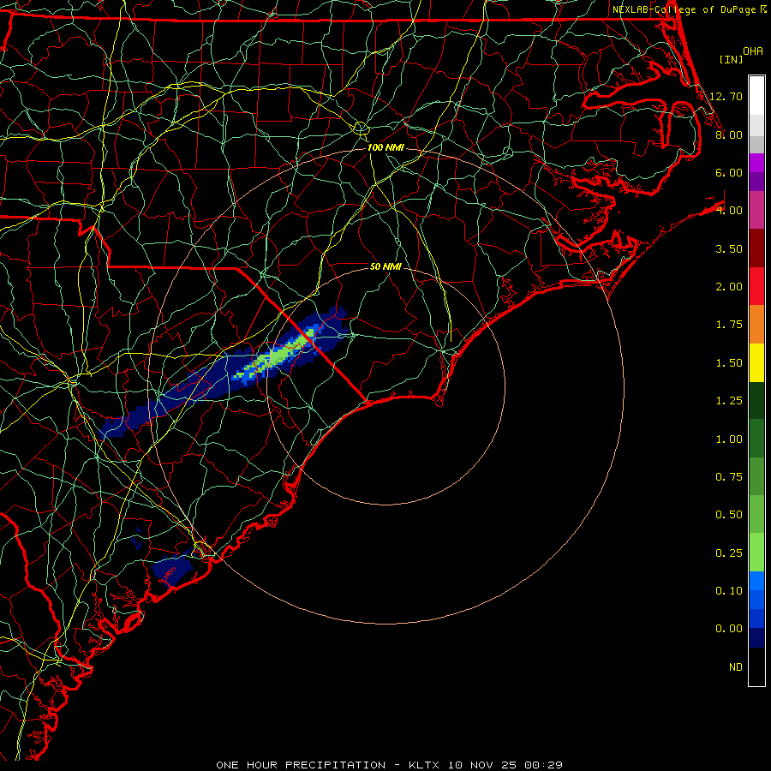The height and width of the screenshot is (771, 771).
Task: Select the 0.75 legend value
Action: (729, 477)
